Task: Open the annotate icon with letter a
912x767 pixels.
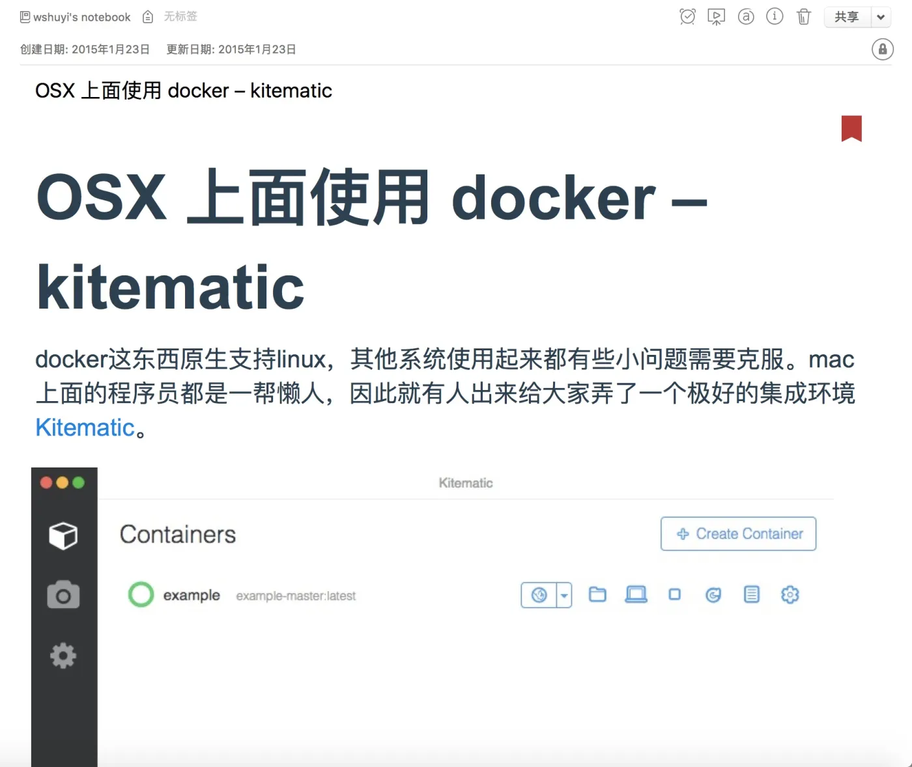Action: 746,17
